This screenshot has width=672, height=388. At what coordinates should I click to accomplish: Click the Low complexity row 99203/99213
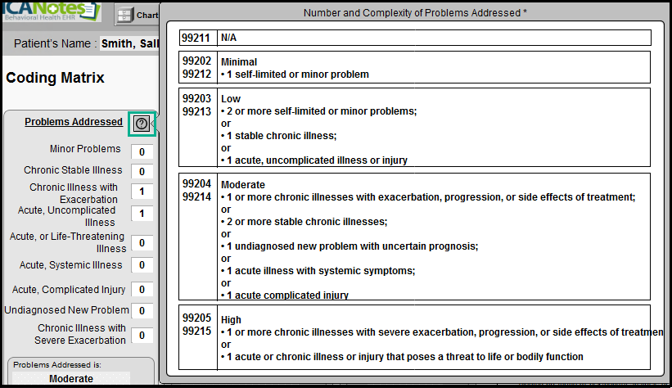pos(415,128)
